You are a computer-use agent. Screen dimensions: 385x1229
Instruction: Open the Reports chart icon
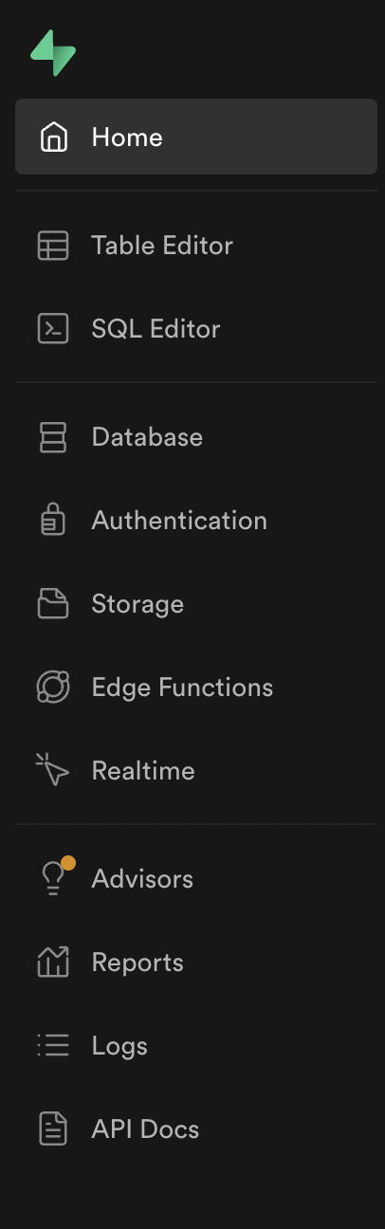(x=53, y=963)
